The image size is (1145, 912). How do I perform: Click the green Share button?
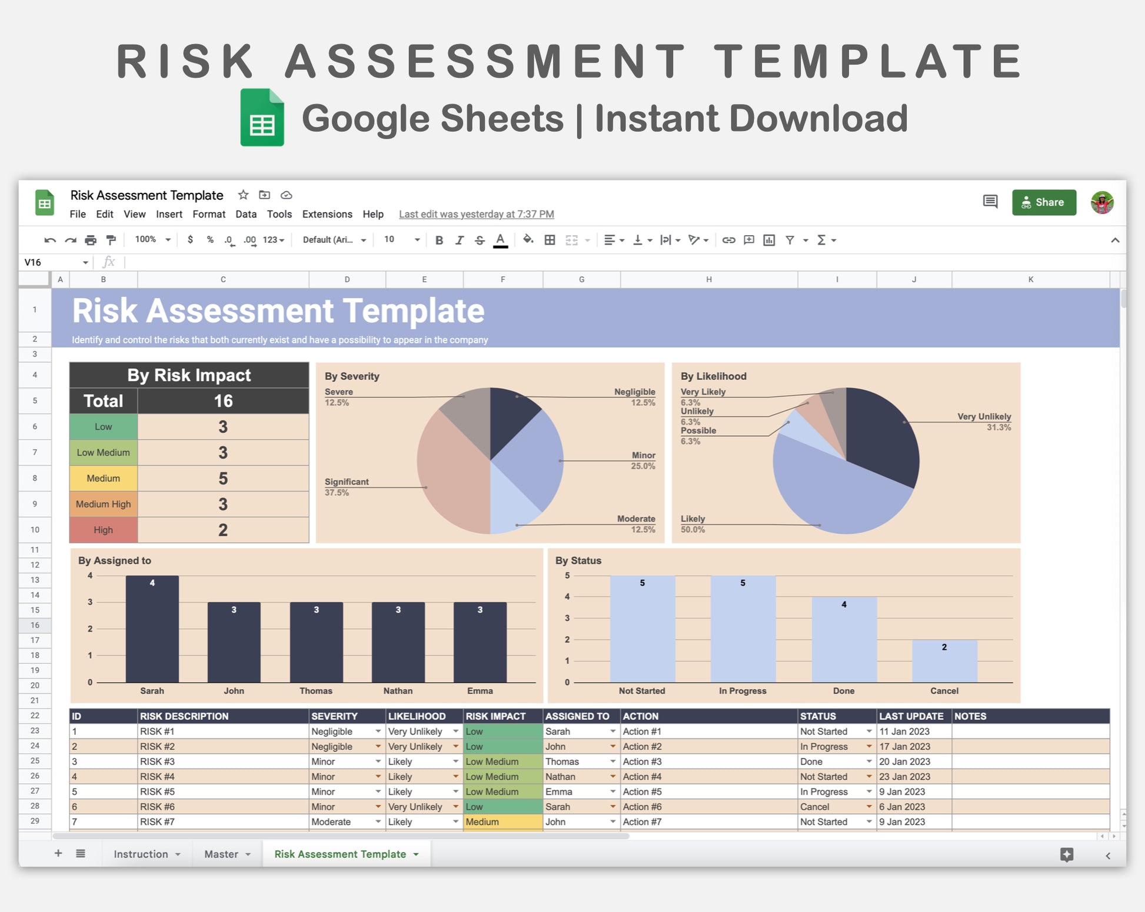point(1043,202)
